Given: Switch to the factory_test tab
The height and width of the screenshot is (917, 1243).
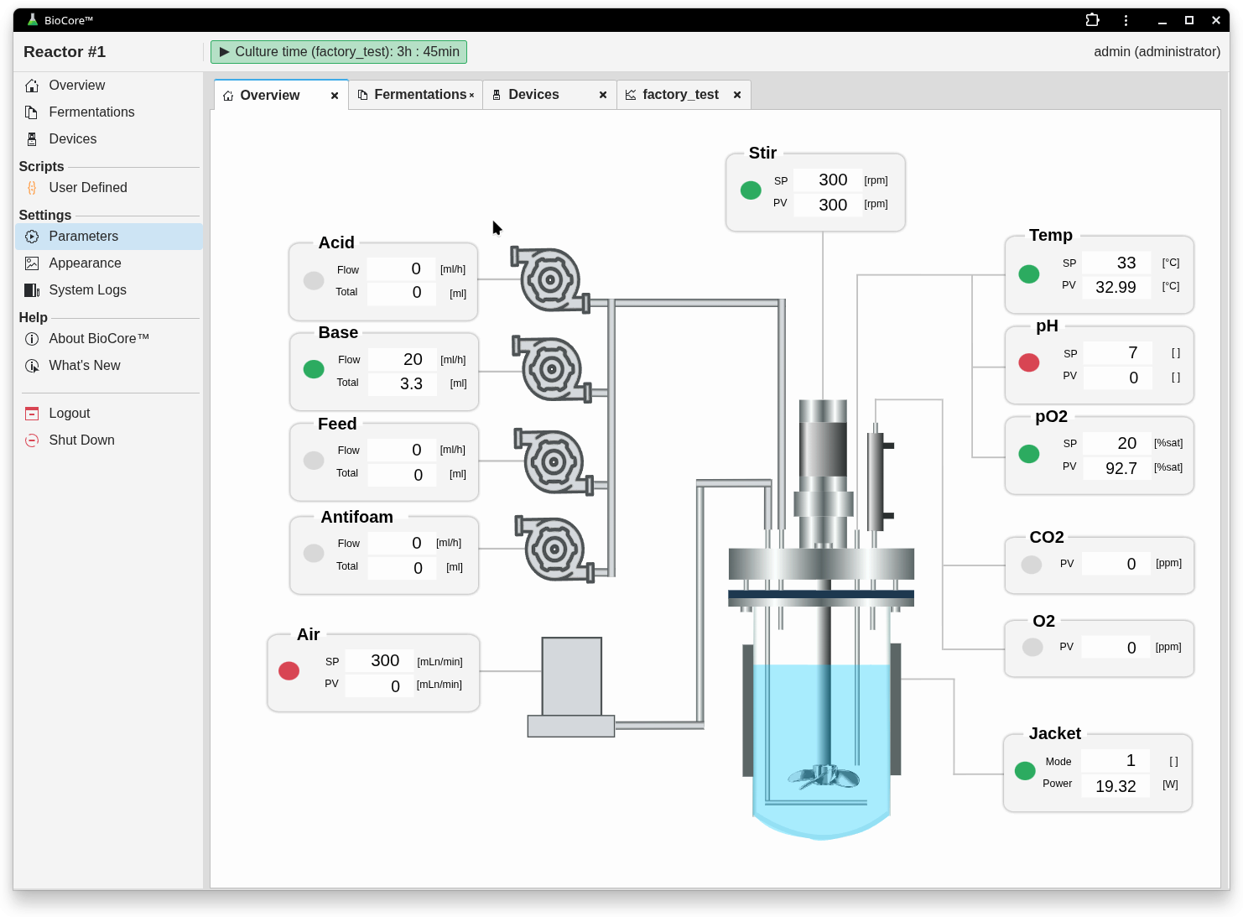Looking at the screenshot, I should [680, 95].
